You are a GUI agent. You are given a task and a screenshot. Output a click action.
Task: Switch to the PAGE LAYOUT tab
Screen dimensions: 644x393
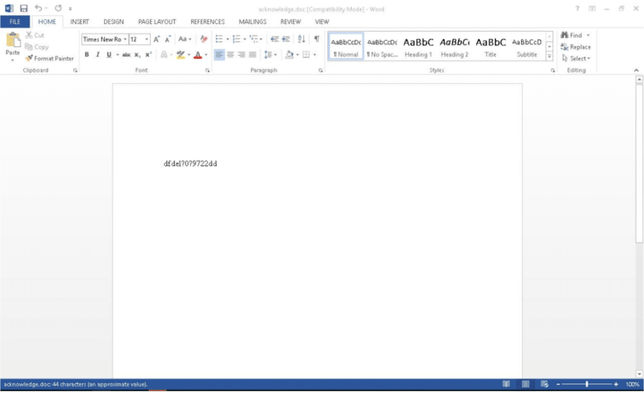[x=157, y=22]
